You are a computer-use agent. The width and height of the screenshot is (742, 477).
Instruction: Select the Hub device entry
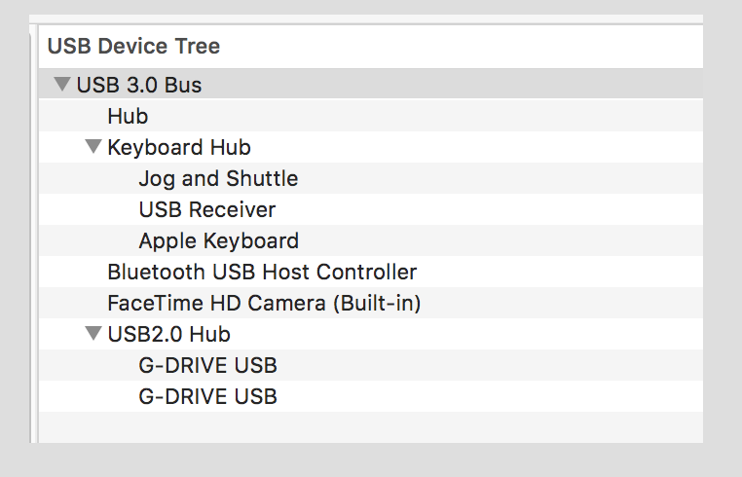pyautogui.click(x=128, y=116)
